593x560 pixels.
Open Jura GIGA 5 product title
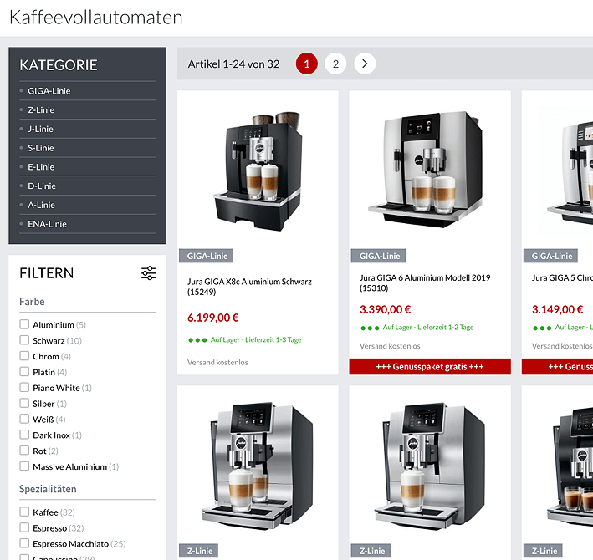(x=562, y=277)
